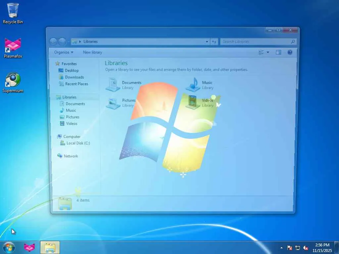Click the breadcrumb arrow before Libraries
The image size is (339, 254).
coord(80,41)
